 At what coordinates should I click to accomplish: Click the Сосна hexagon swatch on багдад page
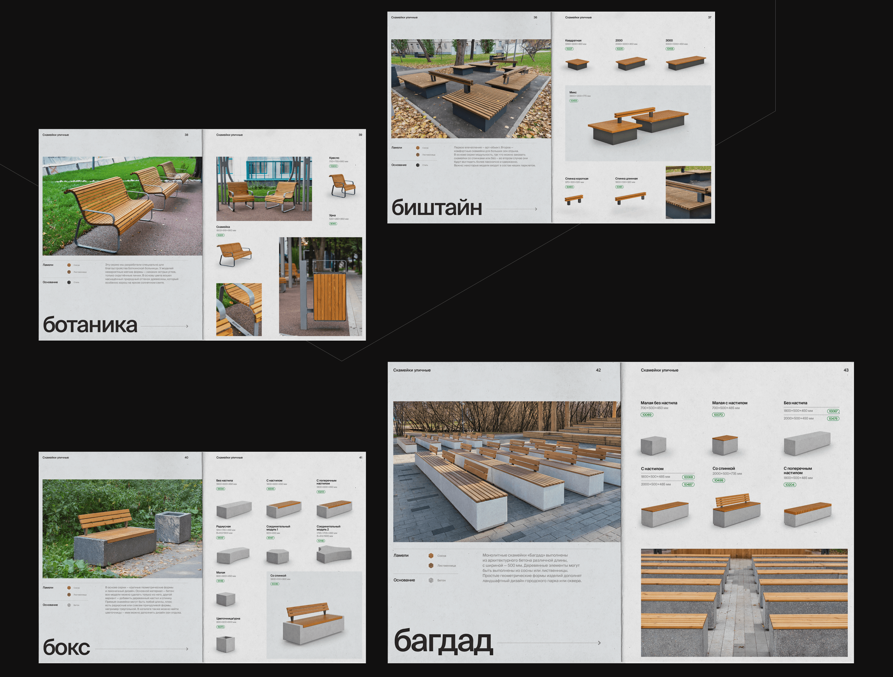(x=431, y=556)
